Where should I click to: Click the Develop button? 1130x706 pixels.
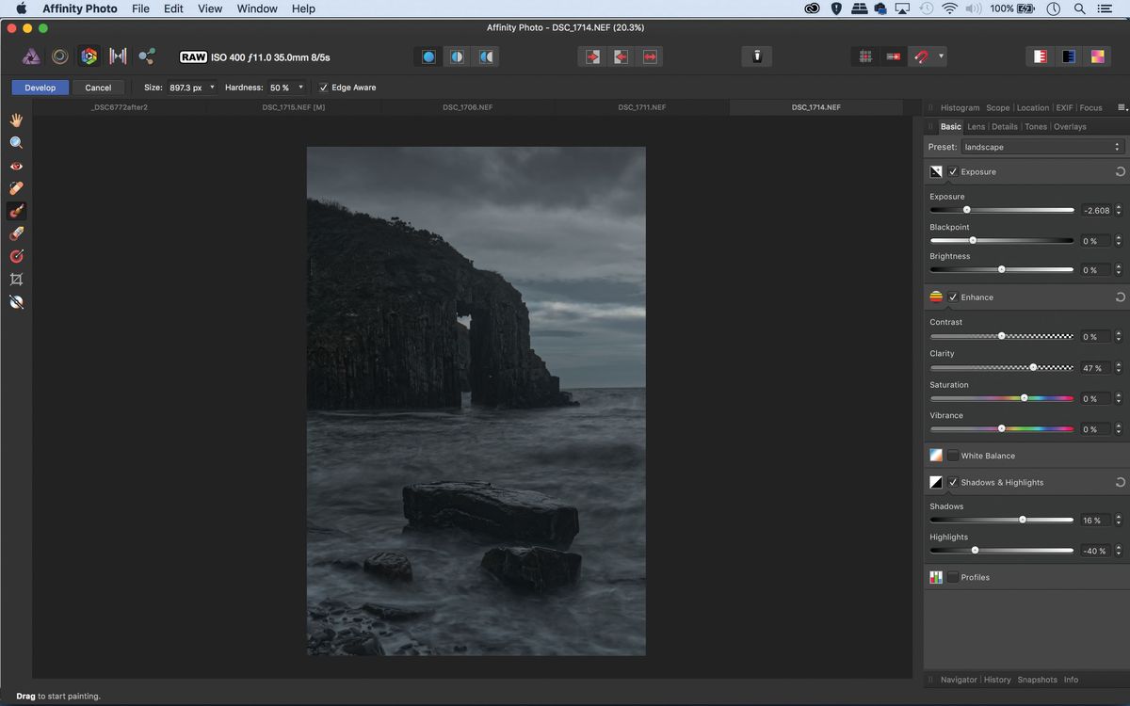(40, 87)
